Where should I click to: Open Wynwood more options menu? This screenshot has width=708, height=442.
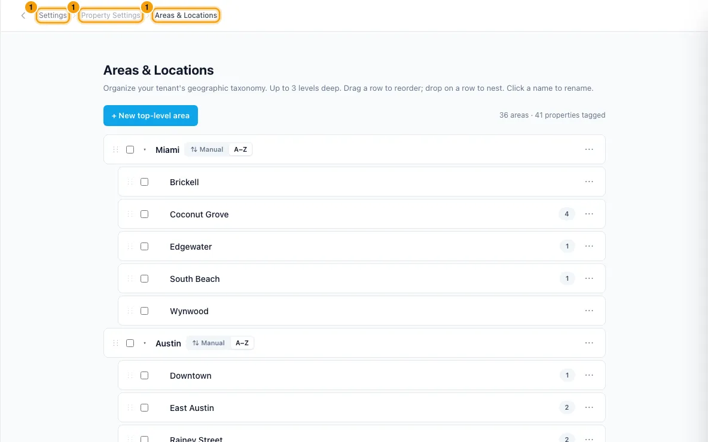tap(589, 311)
